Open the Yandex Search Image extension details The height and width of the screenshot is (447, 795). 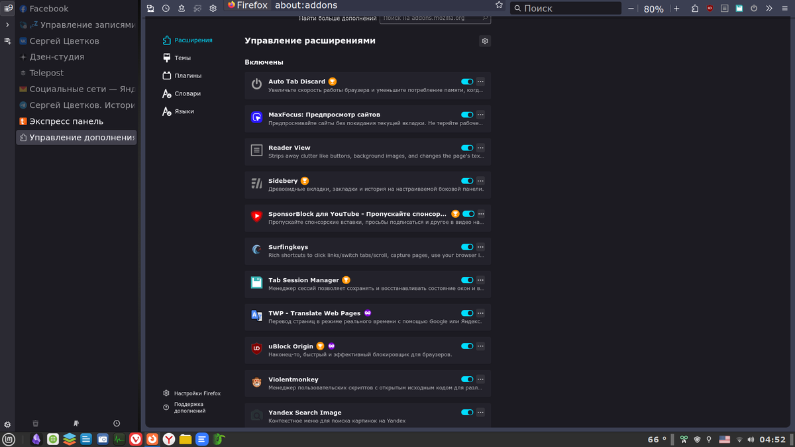(x=368, y=416)
